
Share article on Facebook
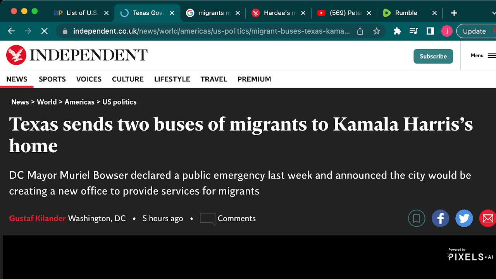point(440,219)
